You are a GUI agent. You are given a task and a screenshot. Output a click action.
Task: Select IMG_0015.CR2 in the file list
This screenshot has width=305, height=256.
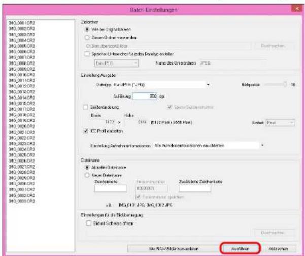[x=22, y=104]
